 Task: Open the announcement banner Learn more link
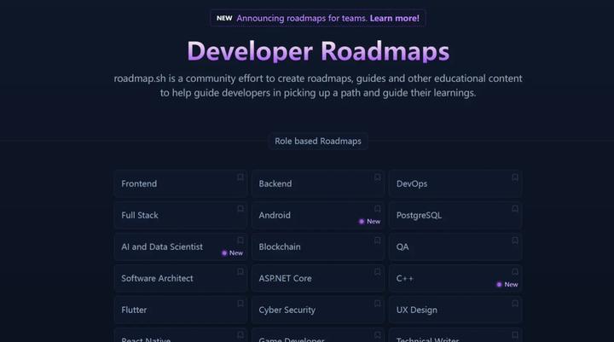pos(394,18)
